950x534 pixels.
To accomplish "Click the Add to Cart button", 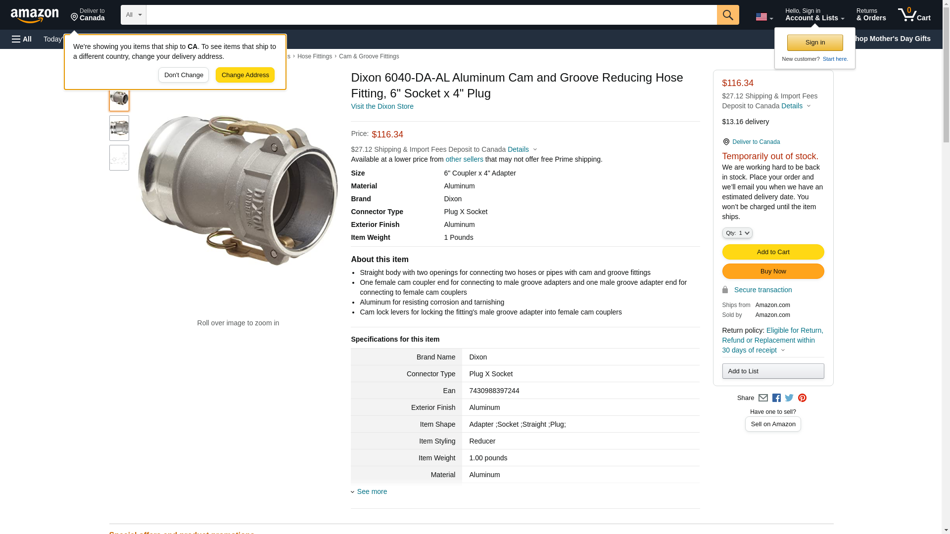I will pyautogui.click(x=773, y=252).
